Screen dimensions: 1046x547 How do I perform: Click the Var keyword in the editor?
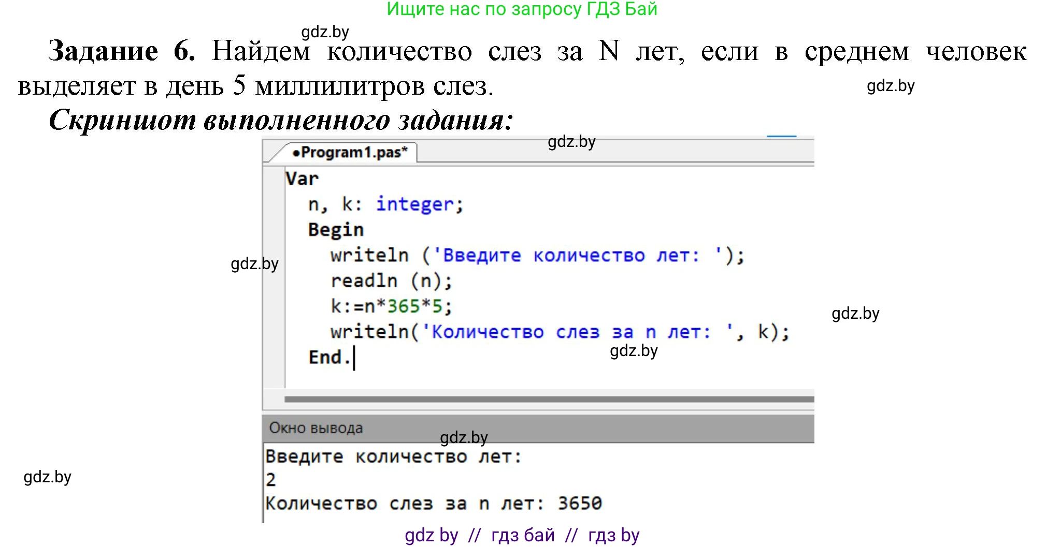coord(302,179)
